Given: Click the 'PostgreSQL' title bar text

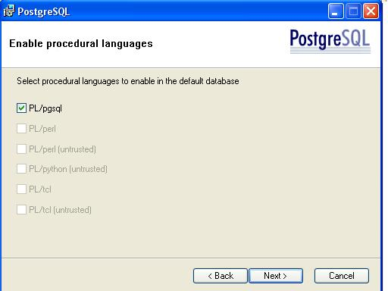Looking at the screenshot, I should click(43, 11).
